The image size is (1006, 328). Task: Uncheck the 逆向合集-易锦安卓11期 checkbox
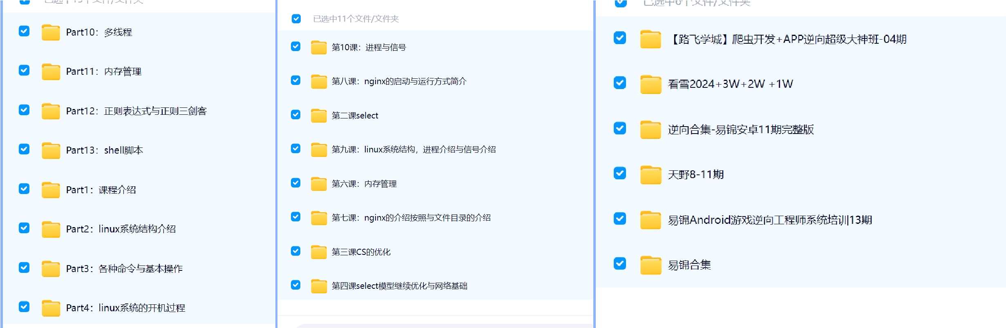(620, 128)
